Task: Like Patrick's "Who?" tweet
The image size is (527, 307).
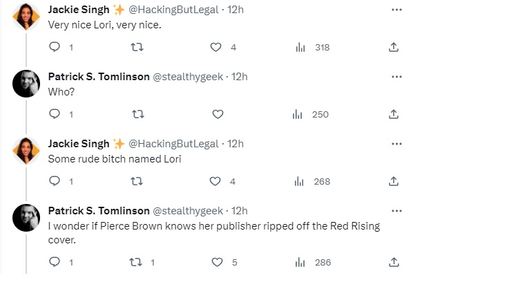Action: [217, 115]
